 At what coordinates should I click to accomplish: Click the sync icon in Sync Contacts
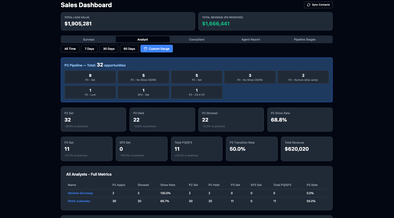[309, 5]
